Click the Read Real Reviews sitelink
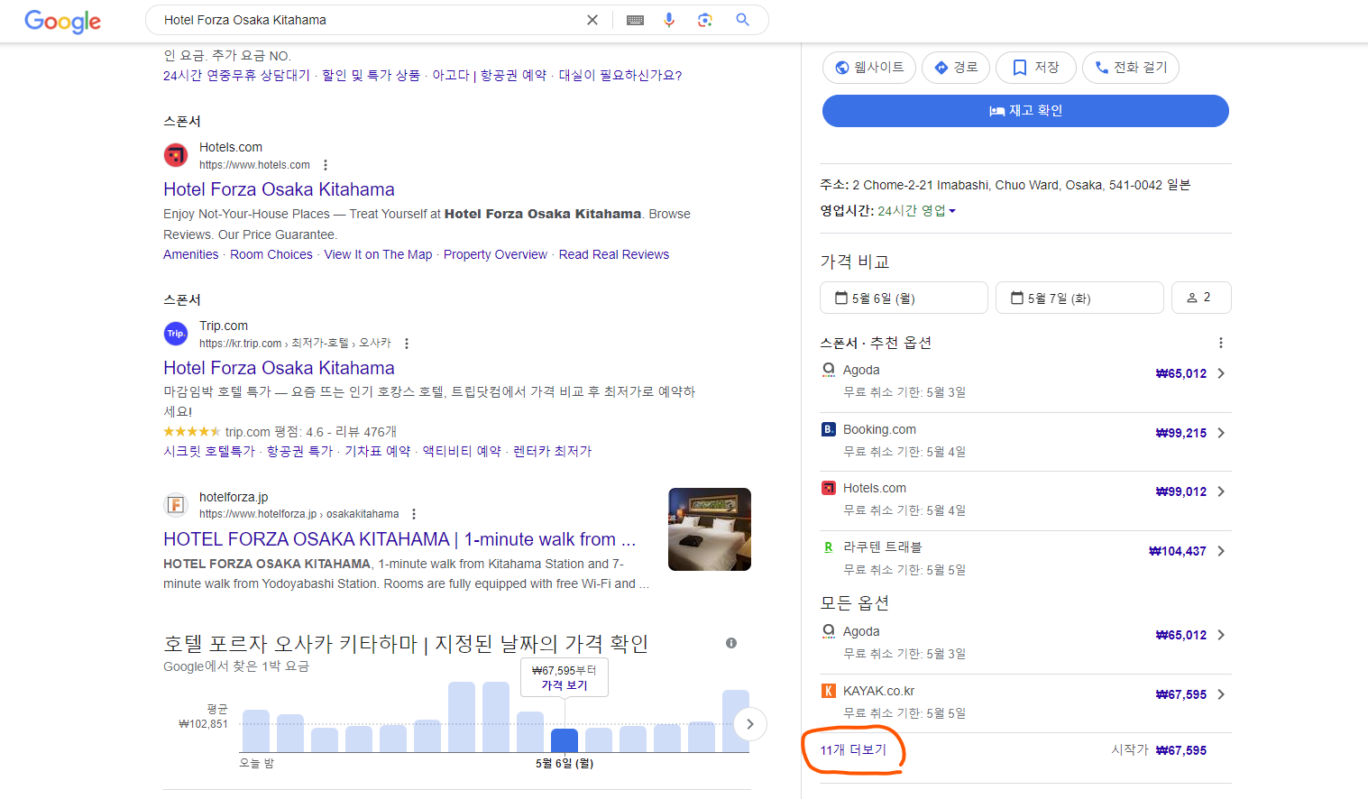 point(614,254)
